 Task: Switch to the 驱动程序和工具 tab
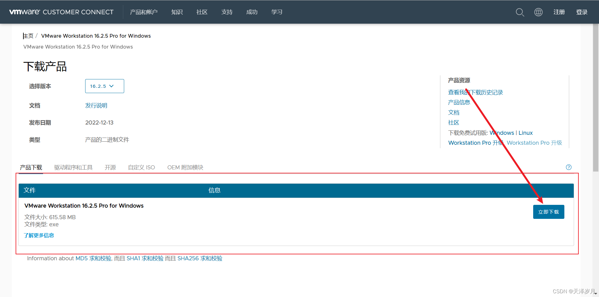coord(73,167)
